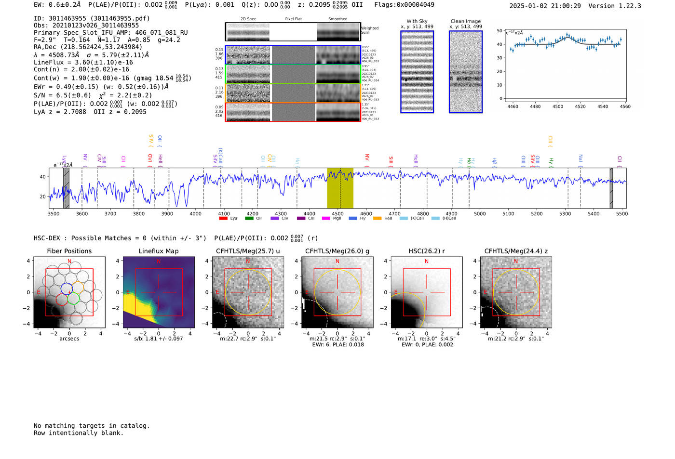Click the Smoothed column header
Image resolution: width=675 pixels, height=459 pixels.
(338, 19)
